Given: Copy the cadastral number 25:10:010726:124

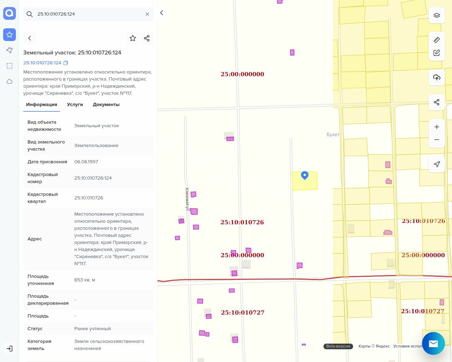Looking at the screenshot, I should (x=66, y=63).
